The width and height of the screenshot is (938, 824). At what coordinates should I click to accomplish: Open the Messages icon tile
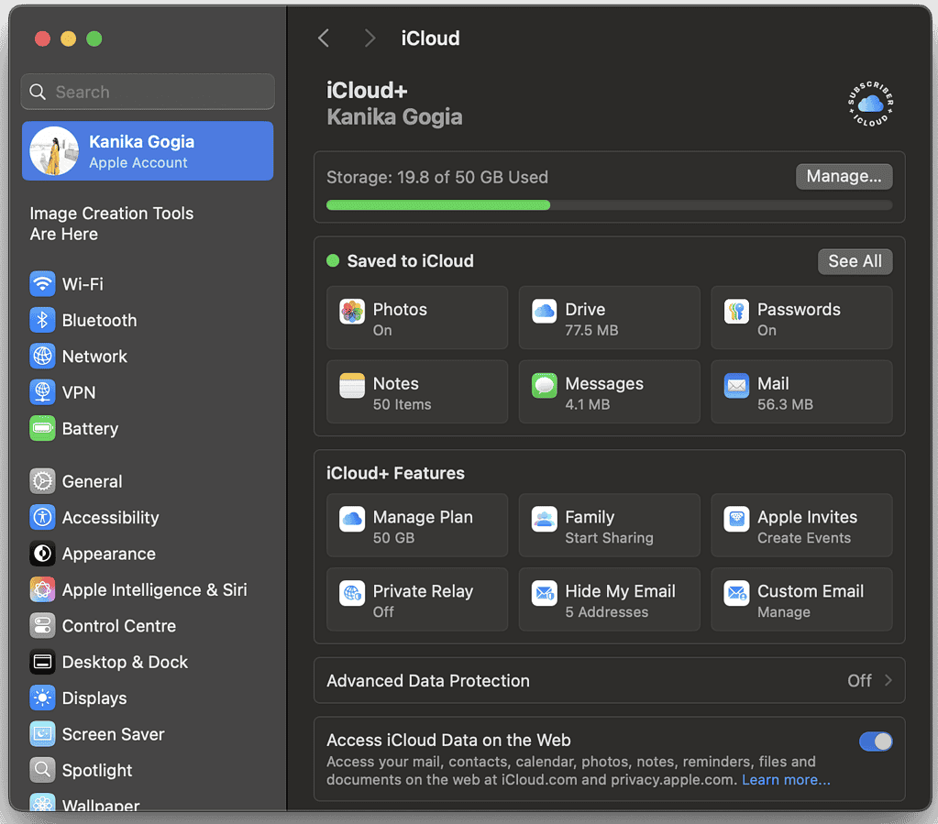click(545, 386)
